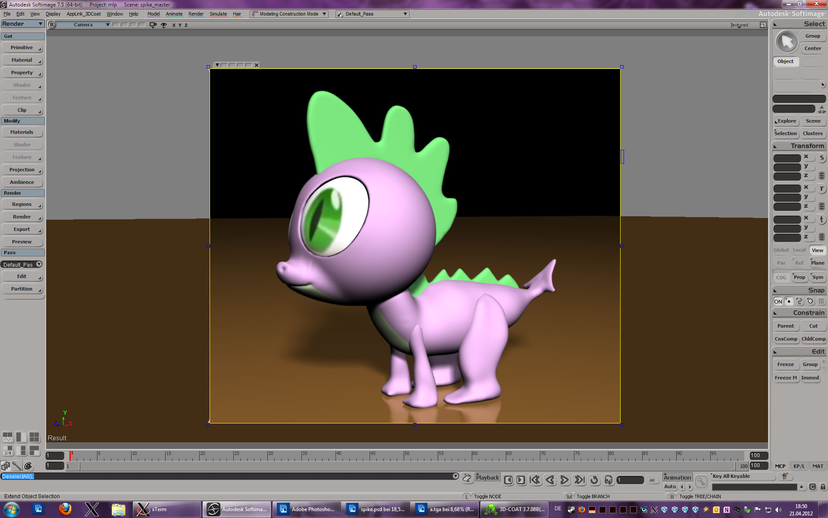Toggle Snap ON button
The height and width of the screenshot is (518, 828).
click(x=778, y=301)
